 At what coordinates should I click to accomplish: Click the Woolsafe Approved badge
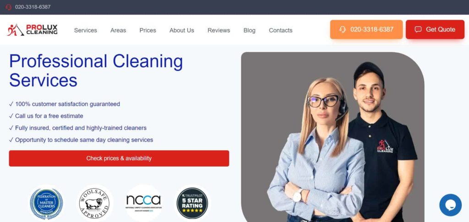94,203
